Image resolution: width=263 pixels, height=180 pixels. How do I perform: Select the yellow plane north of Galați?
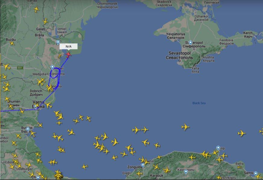tap(45, 21)
